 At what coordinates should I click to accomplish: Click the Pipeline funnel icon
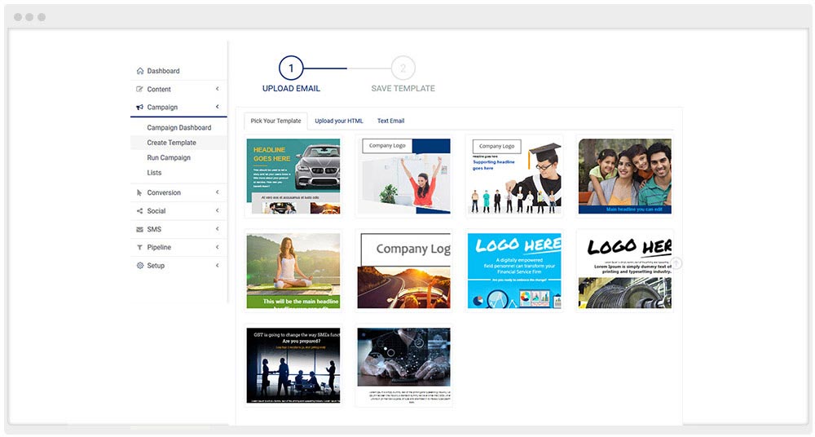tap(139, 247)
